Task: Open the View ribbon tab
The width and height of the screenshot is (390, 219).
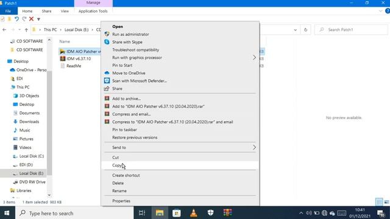Action: point(65,11)
